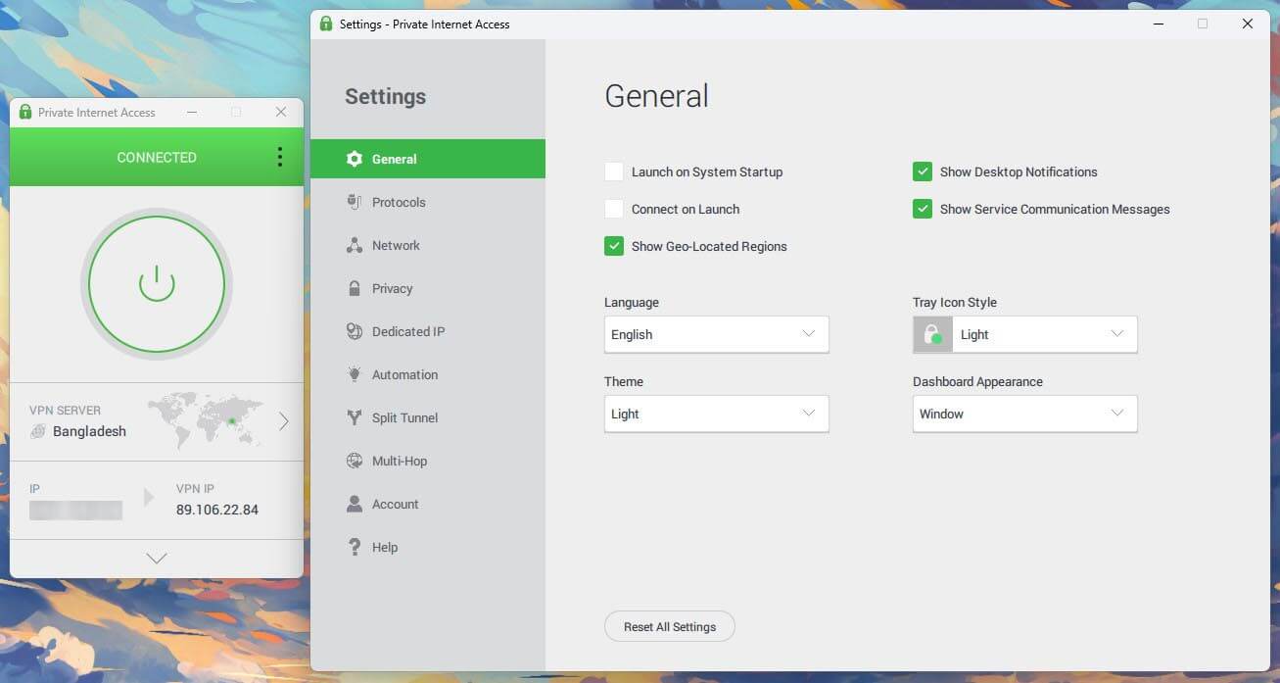The height and width of the screenshot is (683, 1280).
Task: Click the Dedicated IP globe icon
Action: pos(355,331)
